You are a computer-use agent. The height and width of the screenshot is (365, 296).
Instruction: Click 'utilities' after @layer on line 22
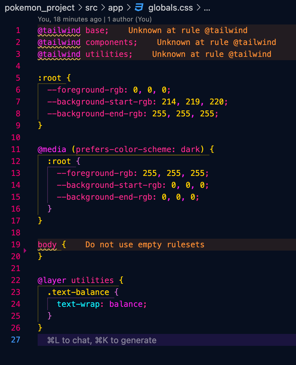(92, 280)
